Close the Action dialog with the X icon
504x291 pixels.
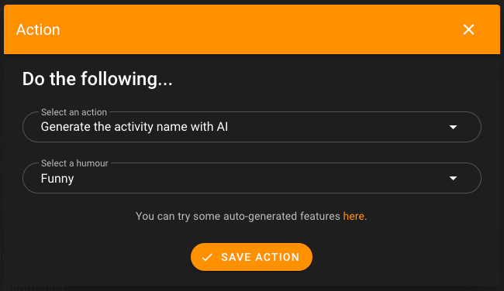pos(468,29)
